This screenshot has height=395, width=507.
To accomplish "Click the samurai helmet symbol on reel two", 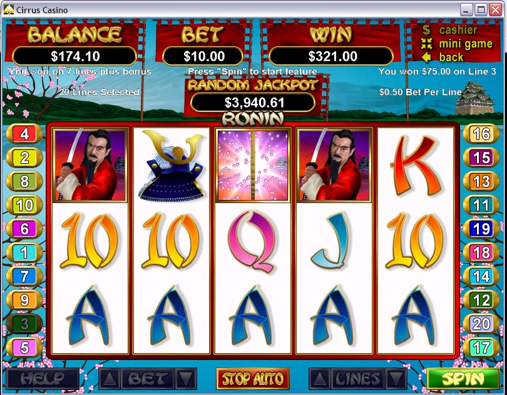I will [172, 165].
